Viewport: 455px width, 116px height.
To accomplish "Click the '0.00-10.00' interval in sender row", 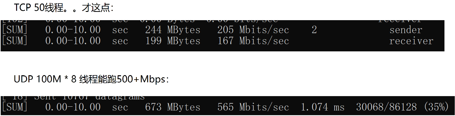I will (73, 30).
